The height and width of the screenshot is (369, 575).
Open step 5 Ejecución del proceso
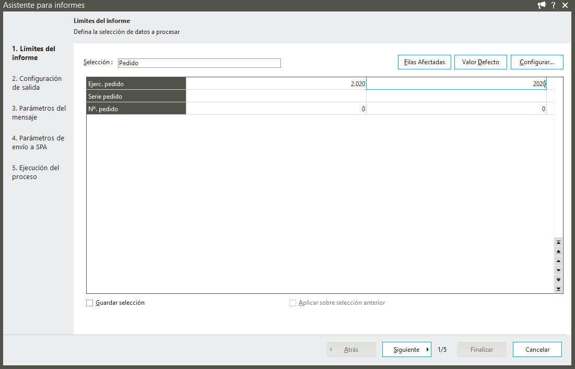click(35, 172)
